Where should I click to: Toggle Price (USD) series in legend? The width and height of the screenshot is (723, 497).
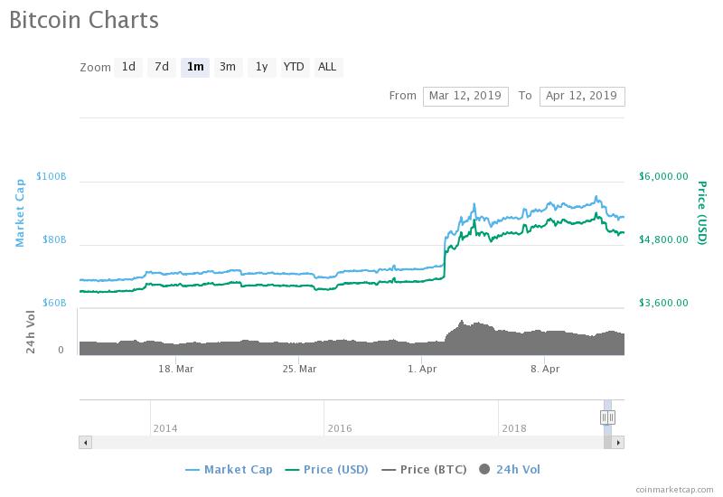327,469
